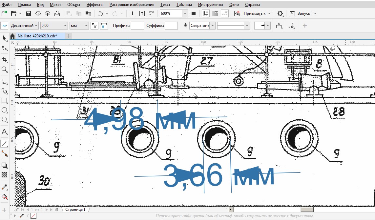
Task: Toggle snapping off icon
Action: pyautogui.click(x=237, y=13)
